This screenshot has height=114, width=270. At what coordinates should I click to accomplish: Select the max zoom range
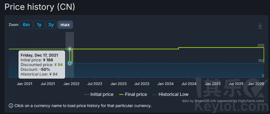coord(65,25)
